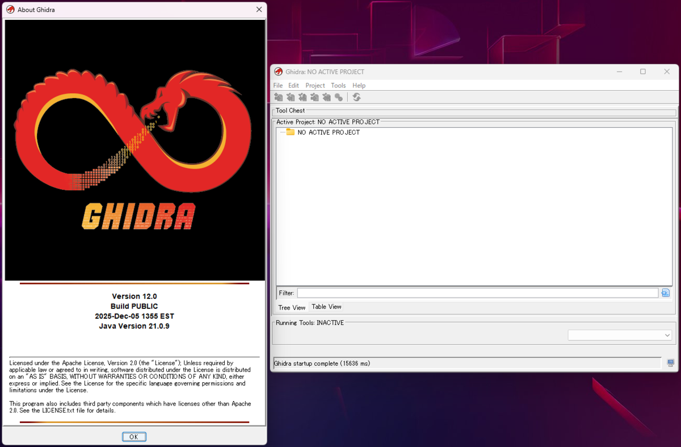Open the Running Tools dropdown
Viewport: 681px width, 447px height.
coord(620,336)
